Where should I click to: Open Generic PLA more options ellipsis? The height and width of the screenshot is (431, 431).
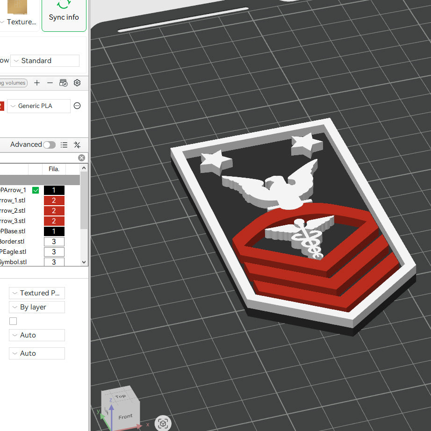pos(77,106)
